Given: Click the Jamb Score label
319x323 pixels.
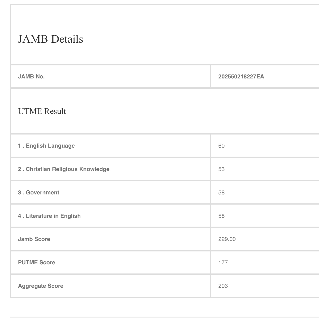Looking at the screenshot, I should 34,239.
